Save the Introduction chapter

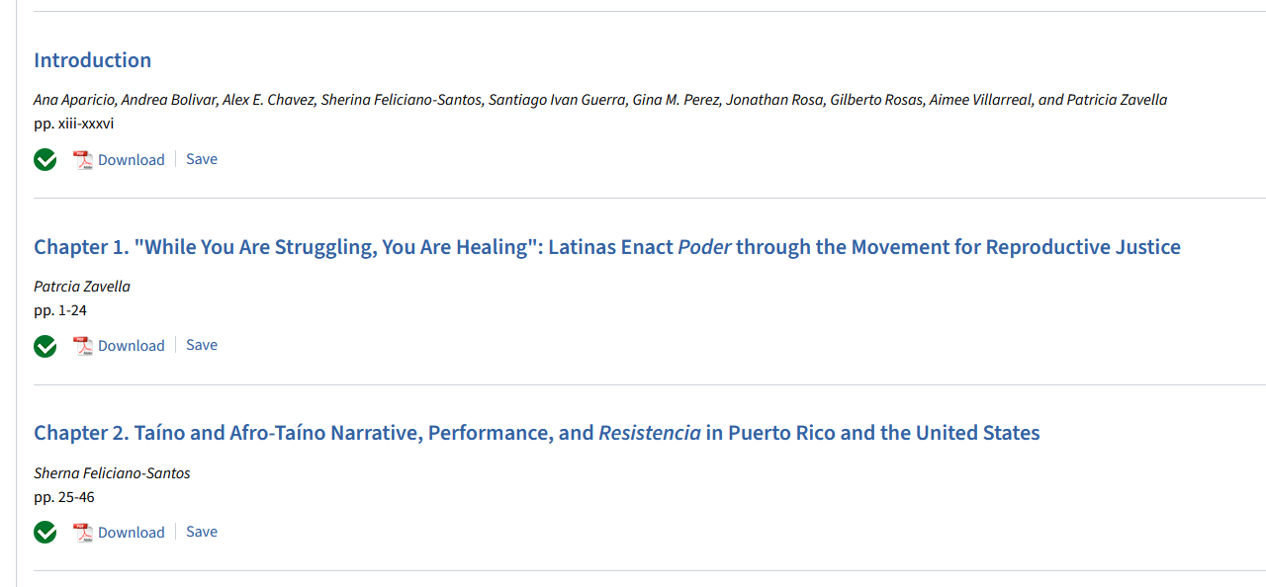click(x=202, y=159)
